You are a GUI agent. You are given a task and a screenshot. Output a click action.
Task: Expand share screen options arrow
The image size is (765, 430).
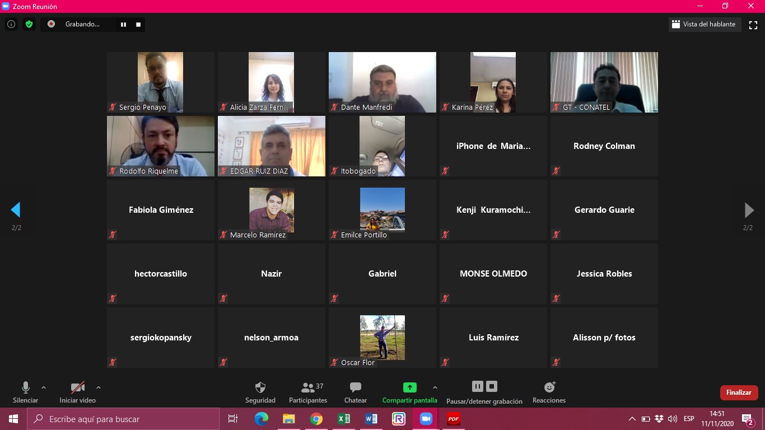[435, 387]
